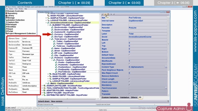Viewport: 198px width, 111px height.
Task: Click the Currency element node icon
Action: click(x=52, y=34)
